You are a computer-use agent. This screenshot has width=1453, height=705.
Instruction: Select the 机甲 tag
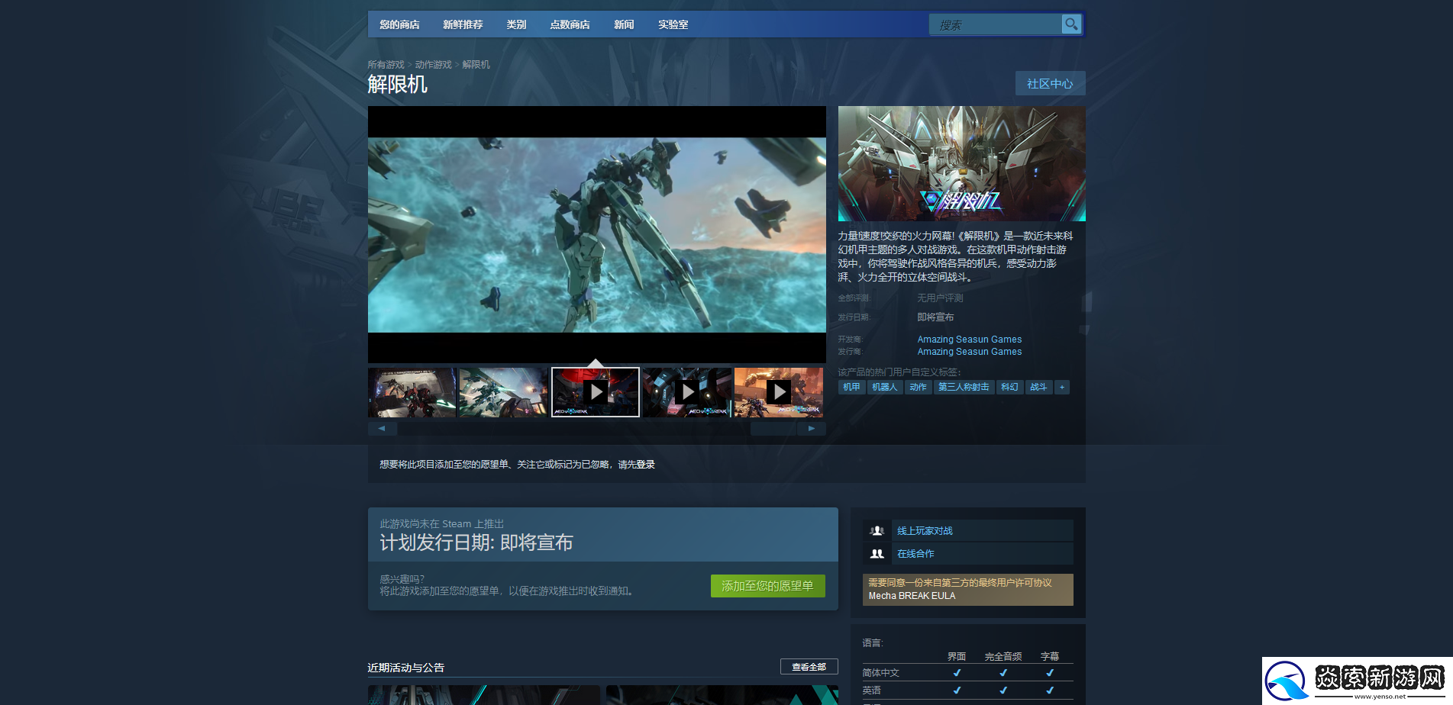[851, 388]
